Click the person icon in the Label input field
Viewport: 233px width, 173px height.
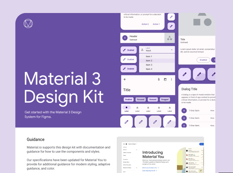[x=142, y=50]
